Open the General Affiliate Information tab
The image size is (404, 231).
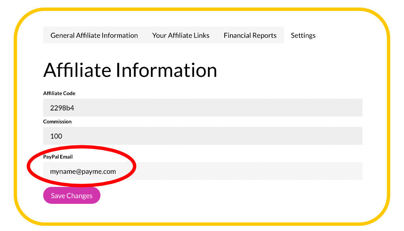[x=94, y=35]
